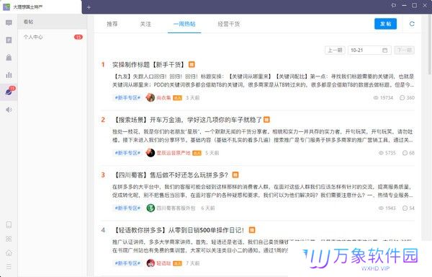Click orange badge icon after 实操制作标题 title
432x277 pixels.
pos(192,64)
